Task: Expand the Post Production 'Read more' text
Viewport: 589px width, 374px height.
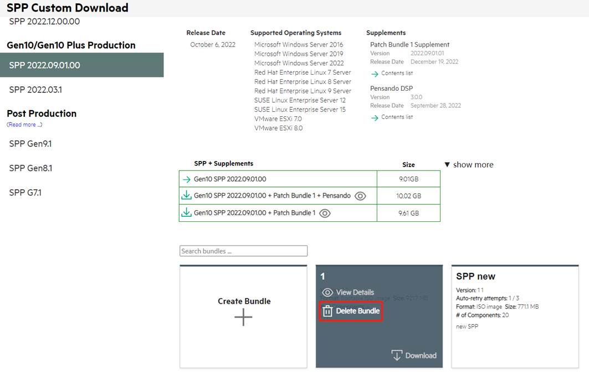Action: coord(24,125)
